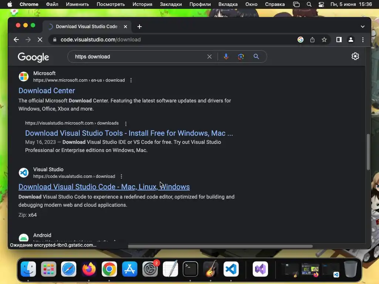Image resolution: width=379 pixels, height=284 pixels.
Task: Open System Settings from the Dock
Action: click(x=150, y=269)
